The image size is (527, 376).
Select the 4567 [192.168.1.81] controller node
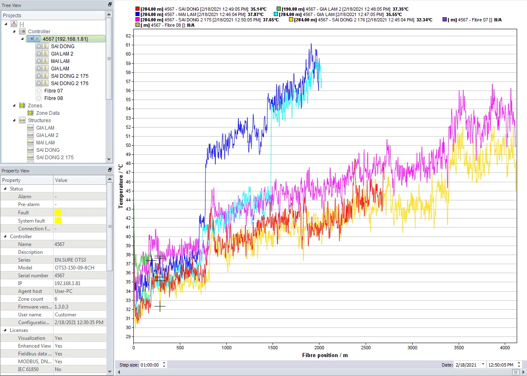(x=65, y=39)
